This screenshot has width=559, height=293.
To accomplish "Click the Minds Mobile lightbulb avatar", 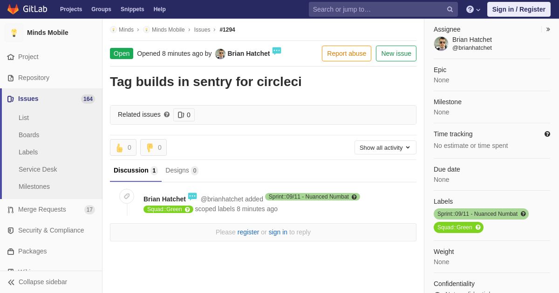I will pos(14,33).
